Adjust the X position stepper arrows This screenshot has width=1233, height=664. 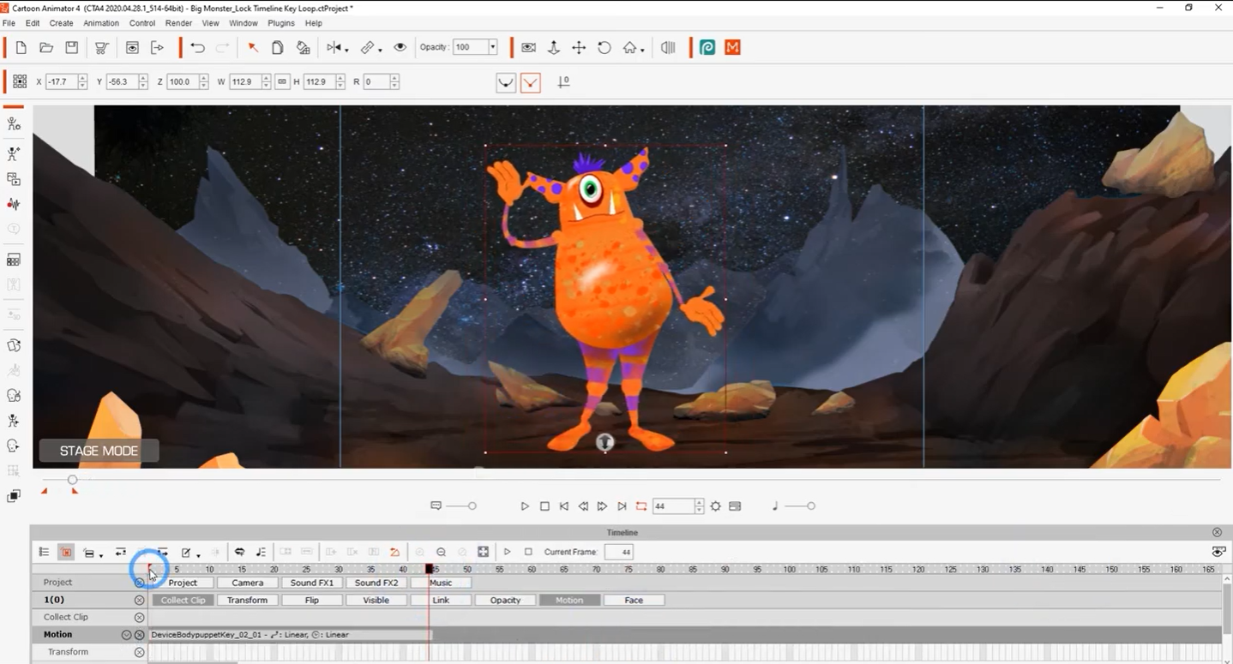tap(82, 82)
